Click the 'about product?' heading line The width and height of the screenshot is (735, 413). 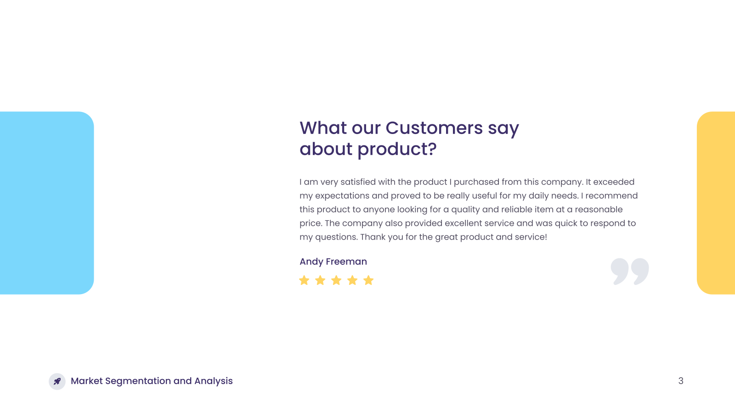coord(368,150)
